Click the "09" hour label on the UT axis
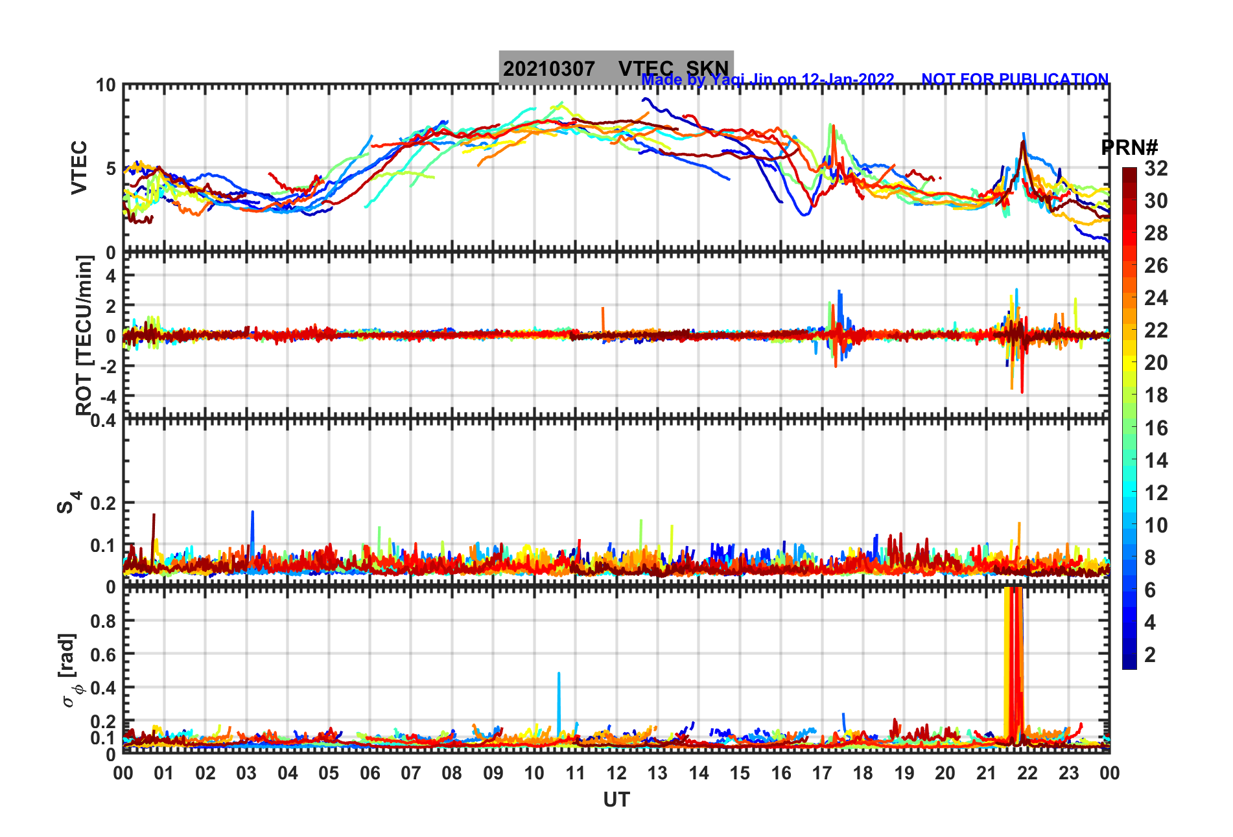The height and width of the screenshot is (837, 1233). coord(493,773)
